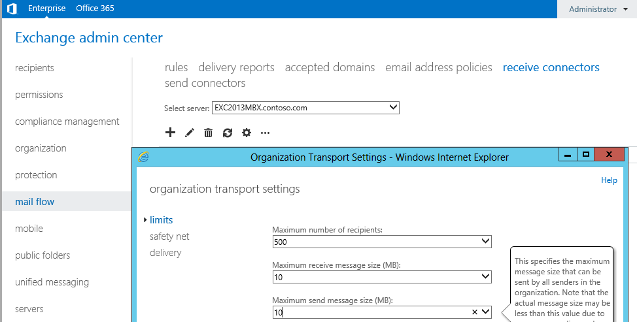Click the edit pencil icon
Viewport: 637px width, 322px height.
click(x=190, y=133)
